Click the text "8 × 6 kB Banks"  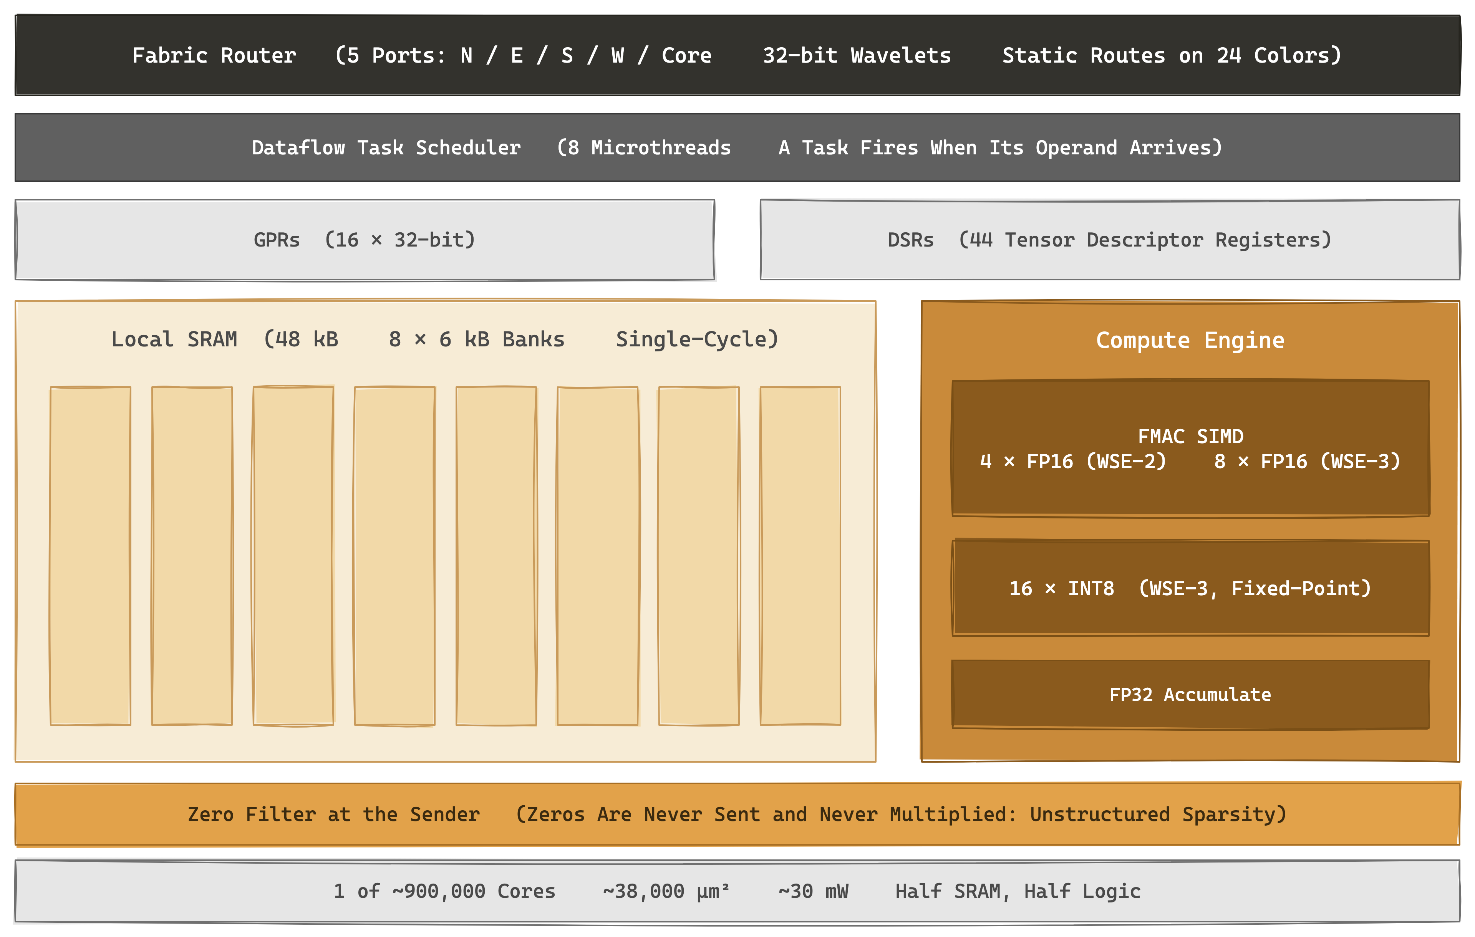coord(477,339)
